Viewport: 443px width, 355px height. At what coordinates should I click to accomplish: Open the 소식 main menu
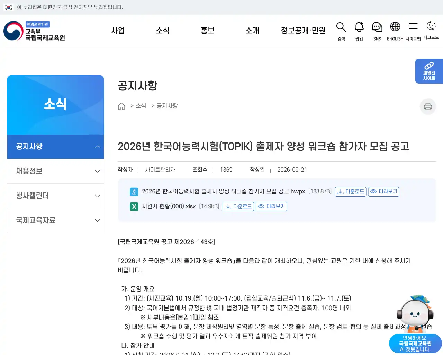click(163, 31)
